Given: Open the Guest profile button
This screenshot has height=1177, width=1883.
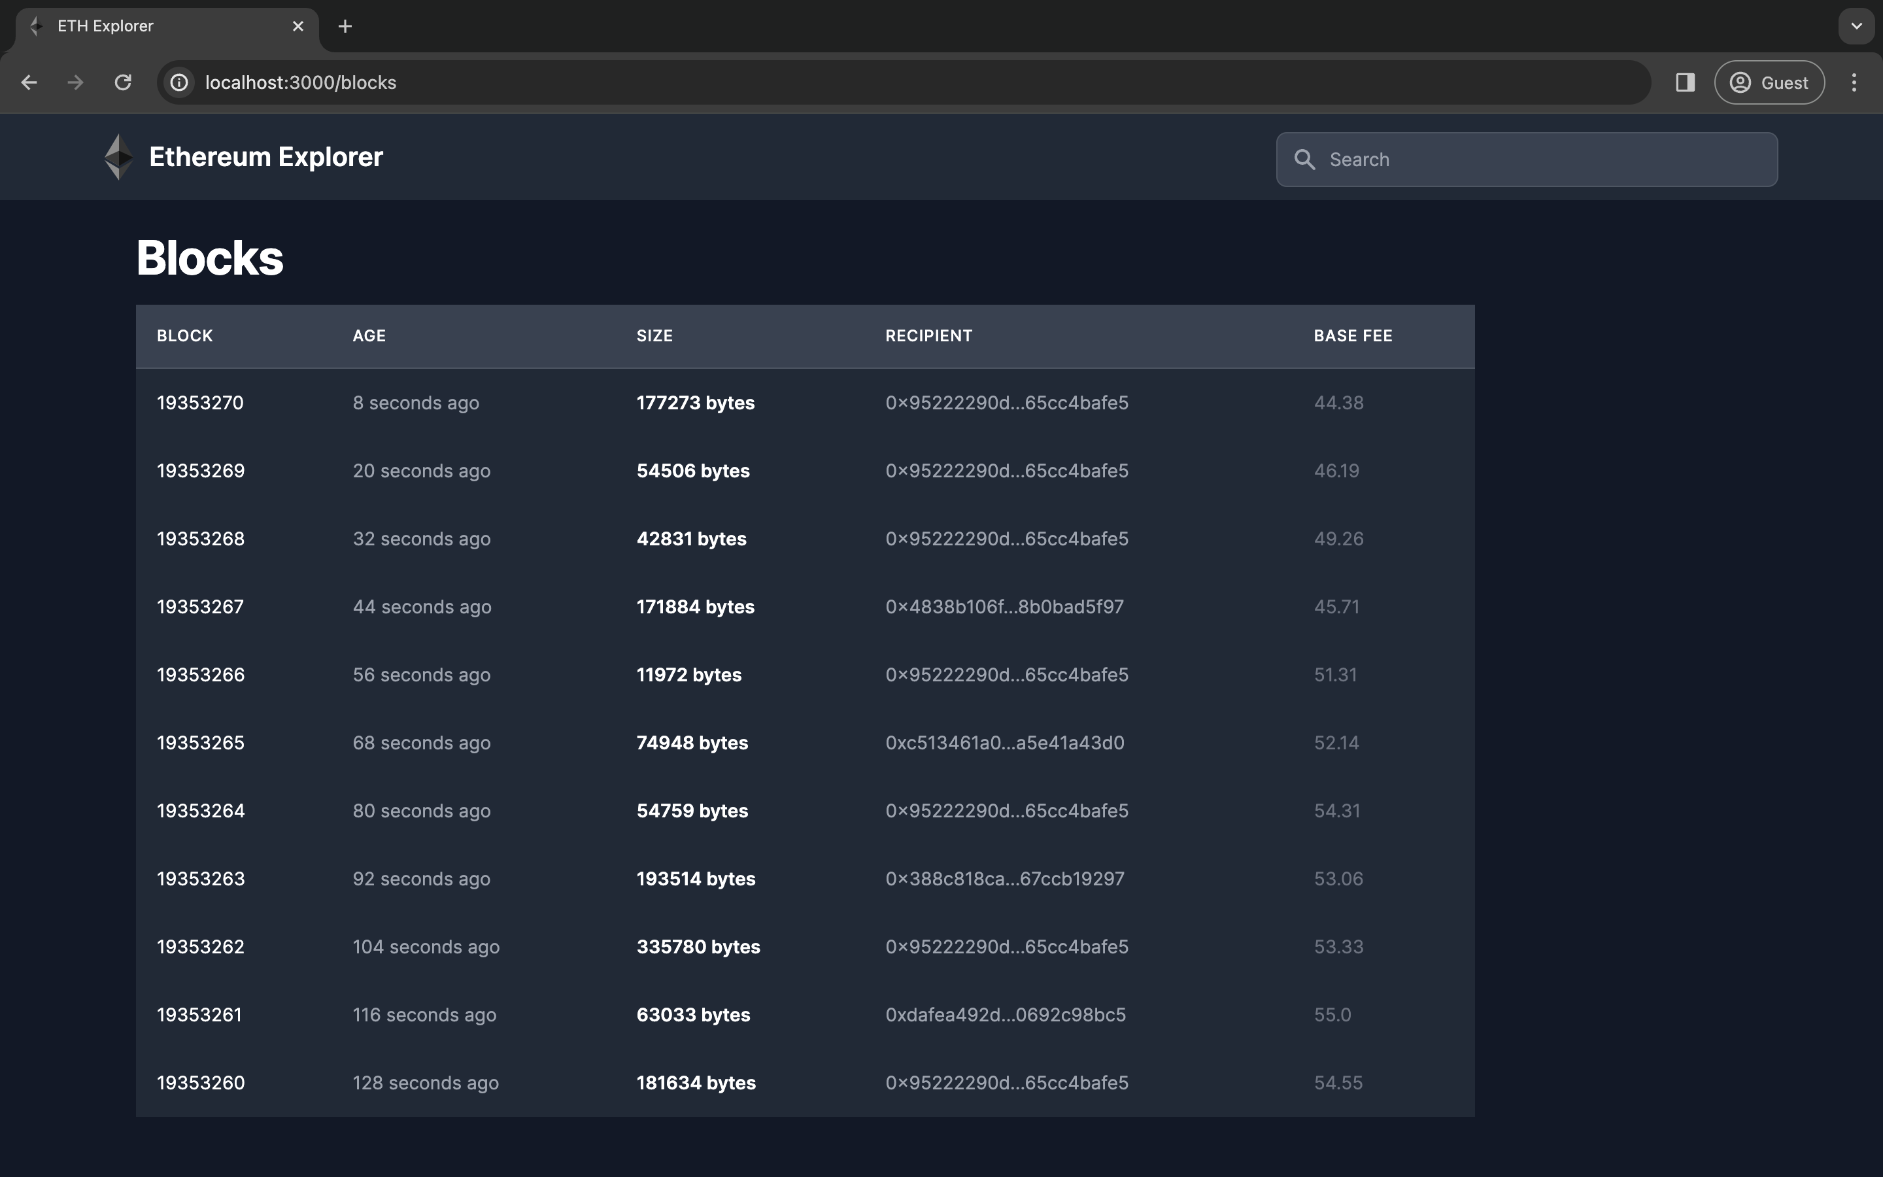Looking at the screenshot, I should [x=1769, y=82].
